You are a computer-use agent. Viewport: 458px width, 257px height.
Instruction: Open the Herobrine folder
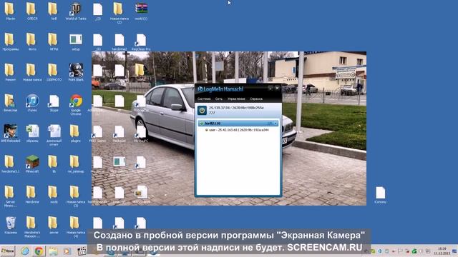click(32, 195)
